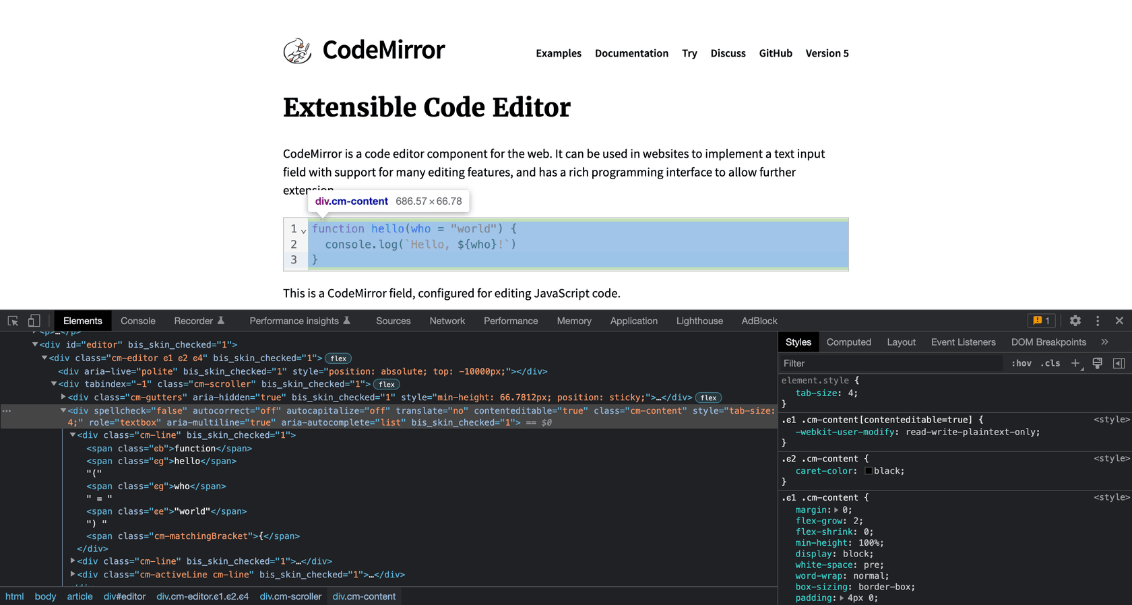Click the CodeMirror logo icon
The width and height of the screenshot is (1132, 605).
(x=297, y=51)
